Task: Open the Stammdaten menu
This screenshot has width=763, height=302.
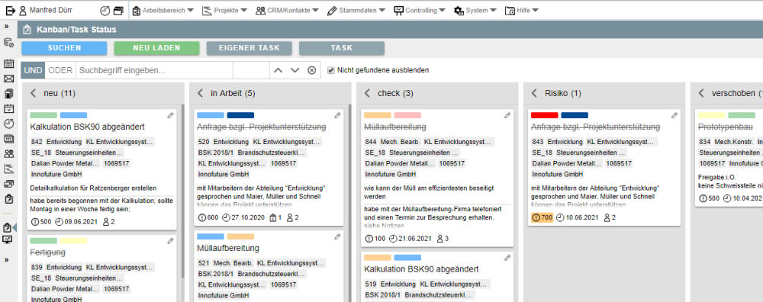Action: (x=356, y=10)
